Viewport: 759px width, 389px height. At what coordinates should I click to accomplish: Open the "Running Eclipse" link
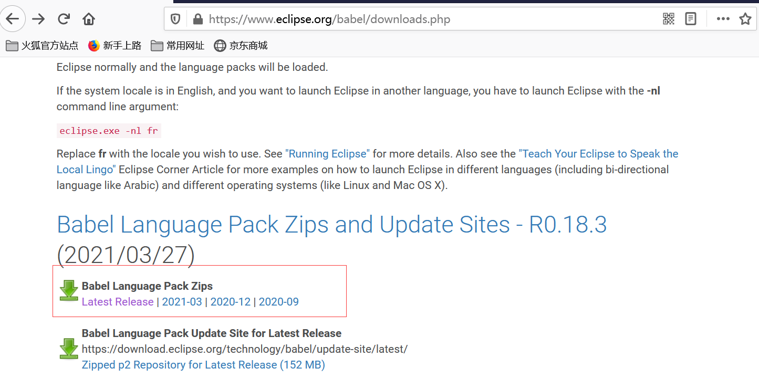point(327,154)
